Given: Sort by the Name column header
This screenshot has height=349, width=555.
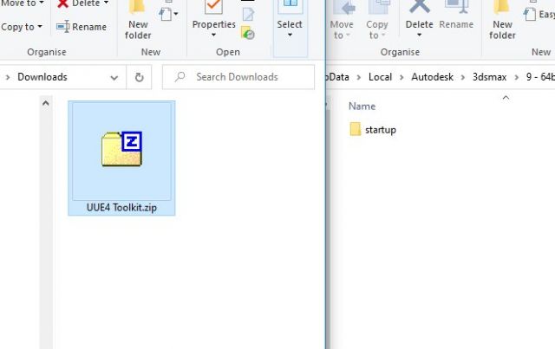Looking at the screenshot, I should [362, 106].
